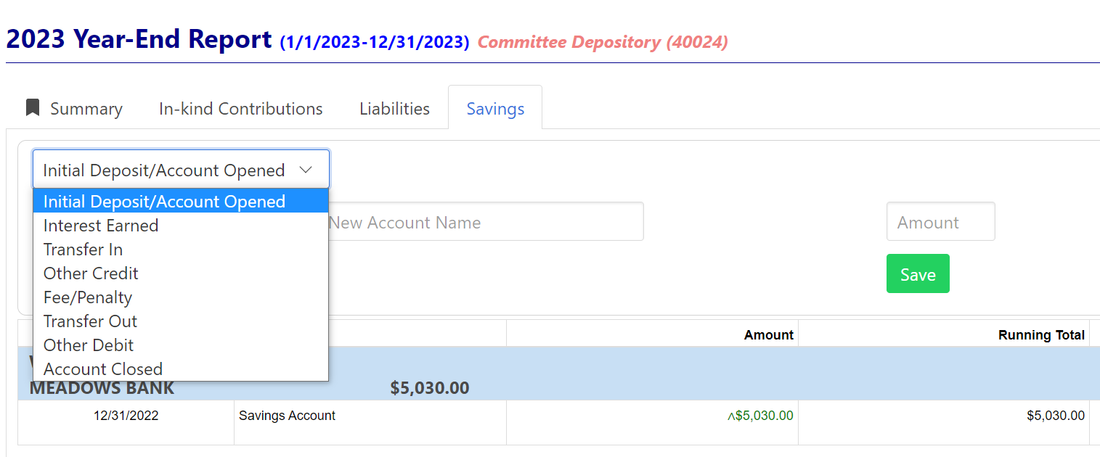
Task: Pick the Transfer In option
Action: tap(83, 250)
